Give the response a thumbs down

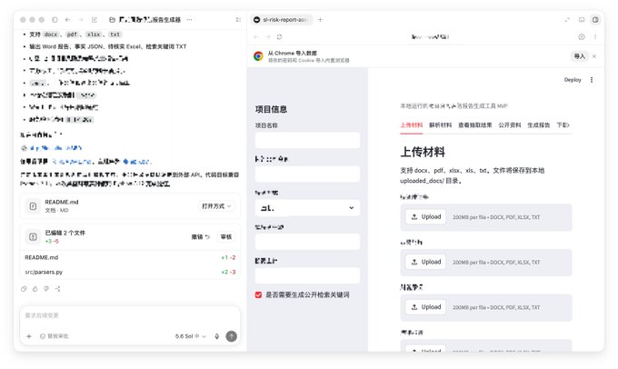click(x=46, y=289)
